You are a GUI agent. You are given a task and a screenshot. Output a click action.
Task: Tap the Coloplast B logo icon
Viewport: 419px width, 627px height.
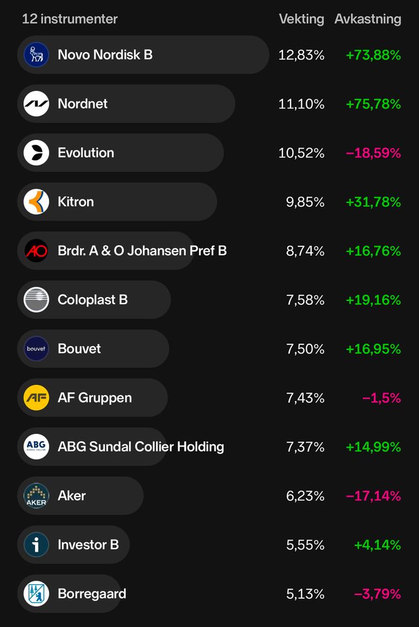click(x=36, y=300)
